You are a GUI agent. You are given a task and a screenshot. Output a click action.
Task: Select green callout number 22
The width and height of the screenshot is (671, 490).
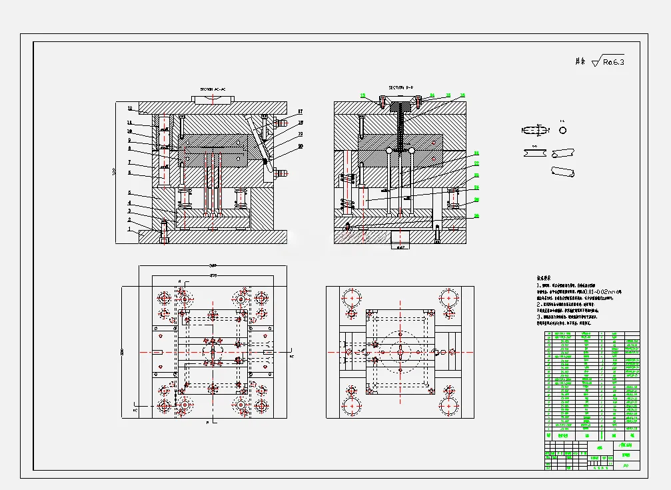click(476, 163)
